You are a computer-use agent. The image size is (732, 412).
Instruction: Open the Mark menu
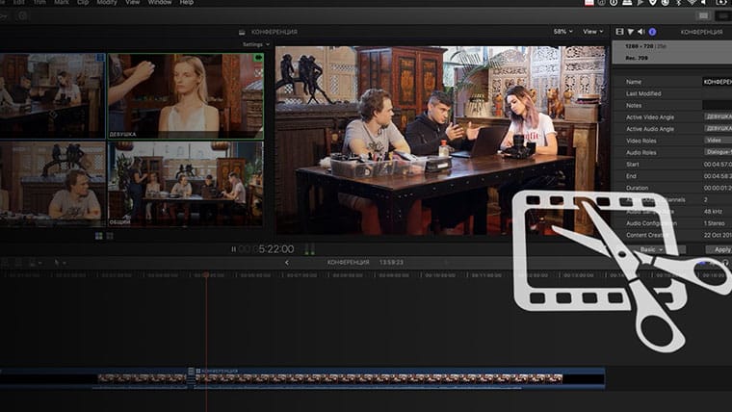click(62, 2)
